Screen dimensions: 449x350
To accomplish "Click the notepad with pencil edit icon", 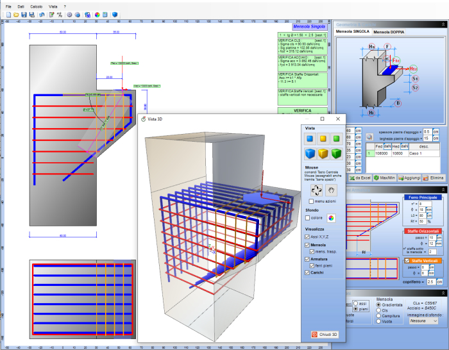I will [51, 15].
